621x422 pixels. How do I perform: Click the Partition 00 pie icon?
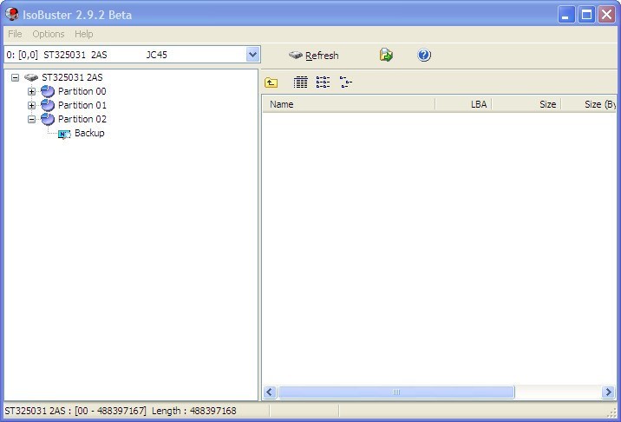(48, 91)
